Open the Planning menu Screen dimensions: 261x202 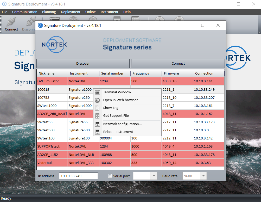pyautogui.click(x=49, y=12)
